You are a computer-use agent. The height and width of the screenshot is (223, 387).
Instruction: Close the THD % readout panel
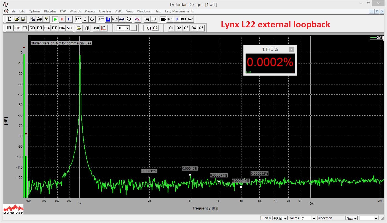click(292, 49)
